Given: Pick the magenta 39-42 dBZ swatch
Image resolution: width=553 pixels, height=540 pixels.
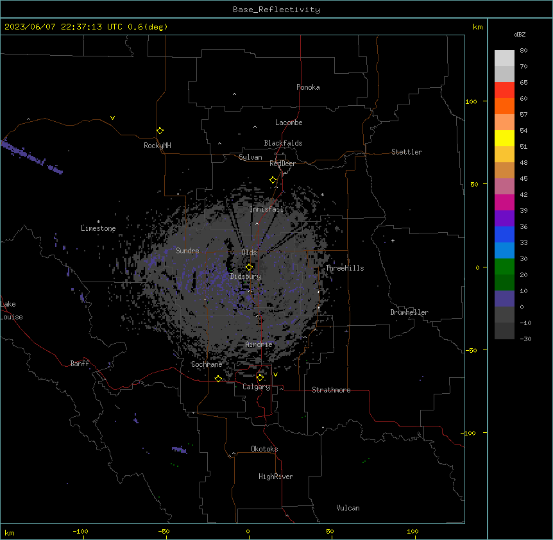Looking at the screenshot, I should (504, 202).
